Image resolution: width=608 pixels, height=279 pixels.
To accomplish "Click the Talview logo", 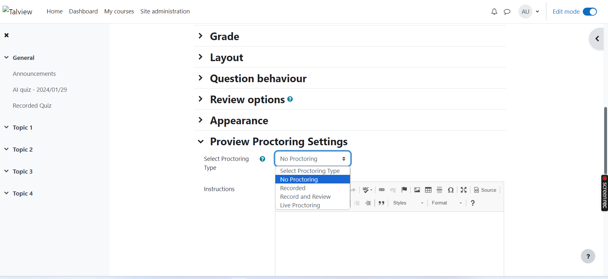I will pyautogui.click(x=18, y=11).
